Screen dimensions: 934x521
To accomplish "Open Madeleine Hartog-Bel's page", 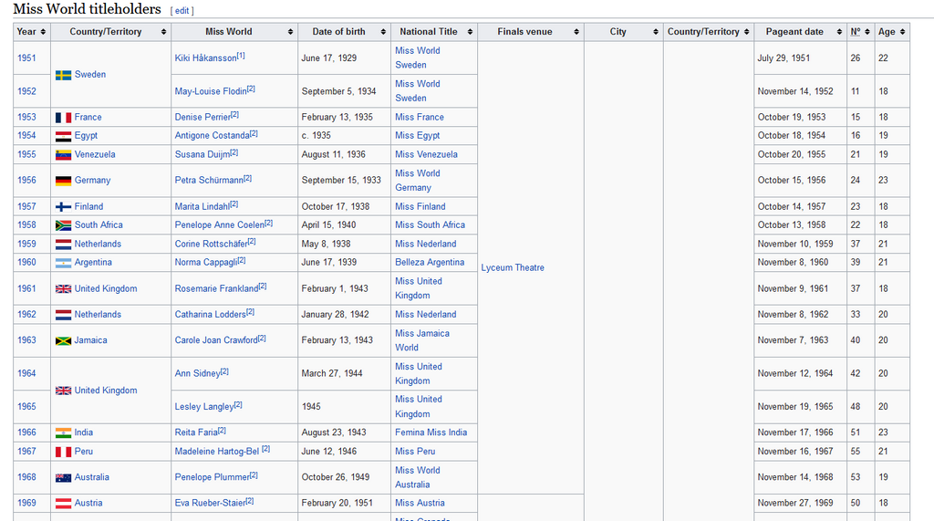I will (x=217, y=452).
